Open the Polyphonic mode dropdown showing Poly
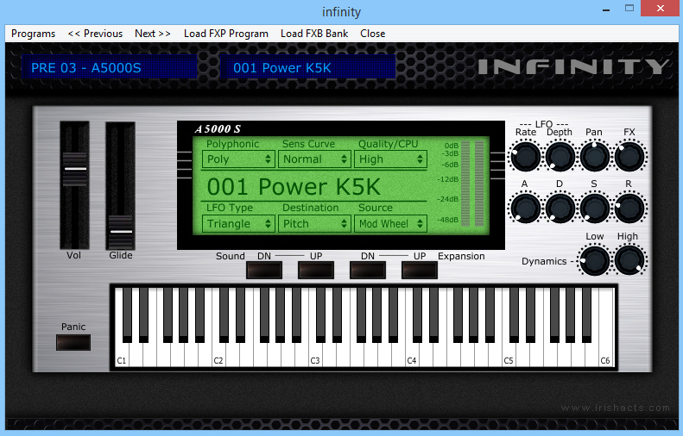 point(238,159)
